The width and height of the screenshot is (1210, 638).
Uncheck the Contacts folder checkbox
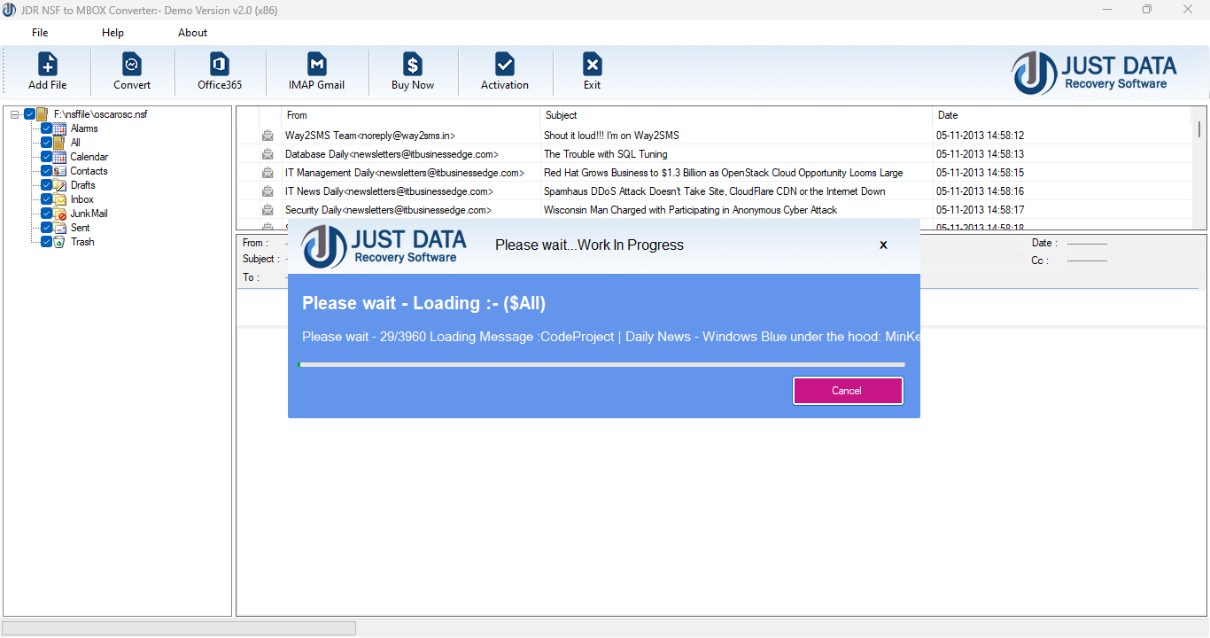click(47, 171)
